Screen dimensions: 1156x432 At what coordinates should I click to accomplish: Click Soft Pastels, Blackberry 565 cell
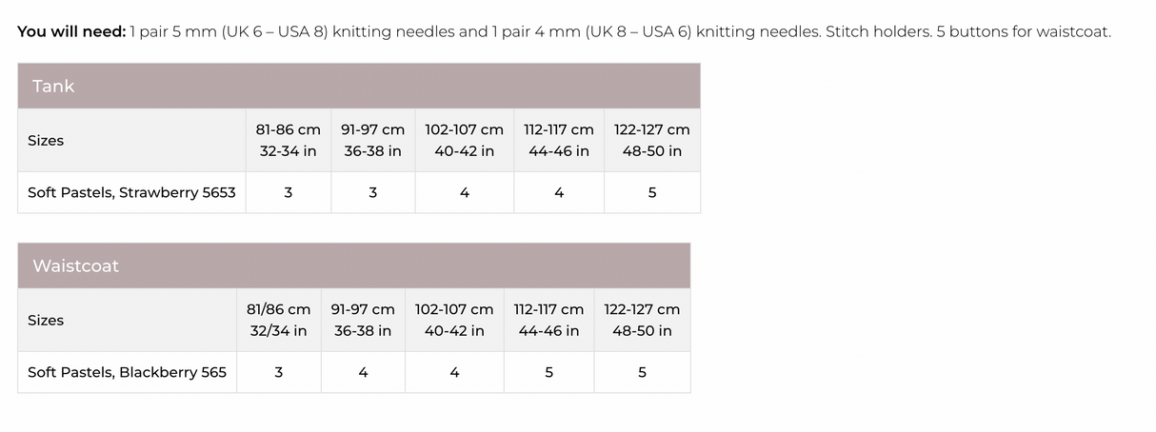point(127,372)
